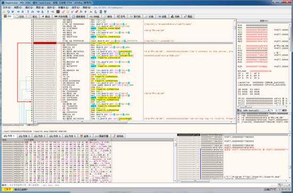Toggle breakpoint bullet on first disassembly row
Screen dimensions: 293x193
(32, 20)
